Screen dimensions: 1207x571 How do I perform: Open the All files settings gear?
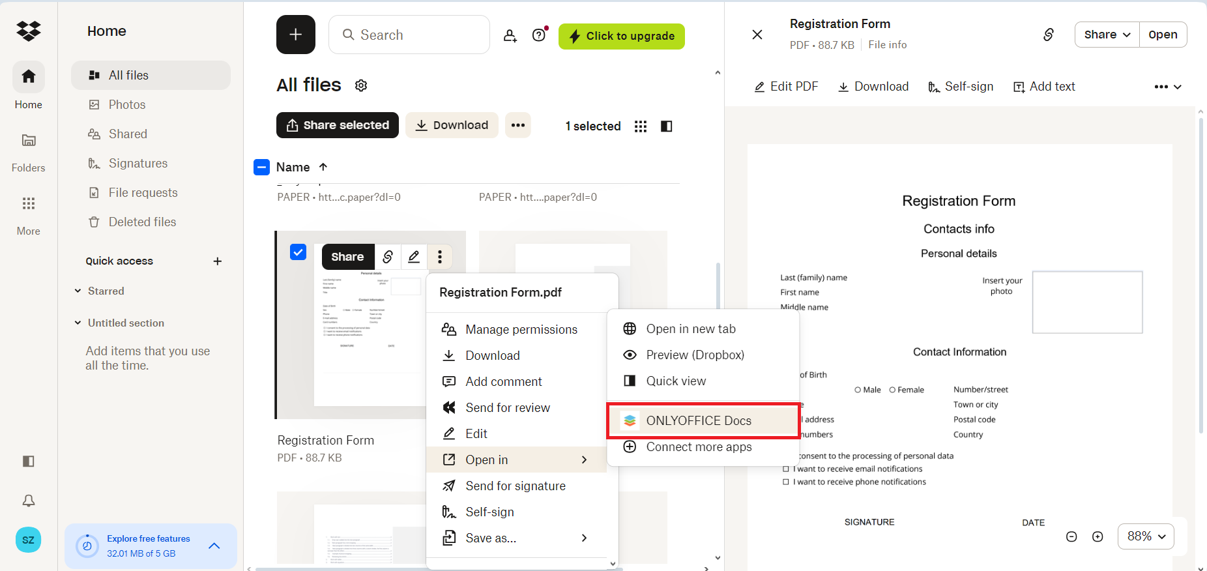361,85
